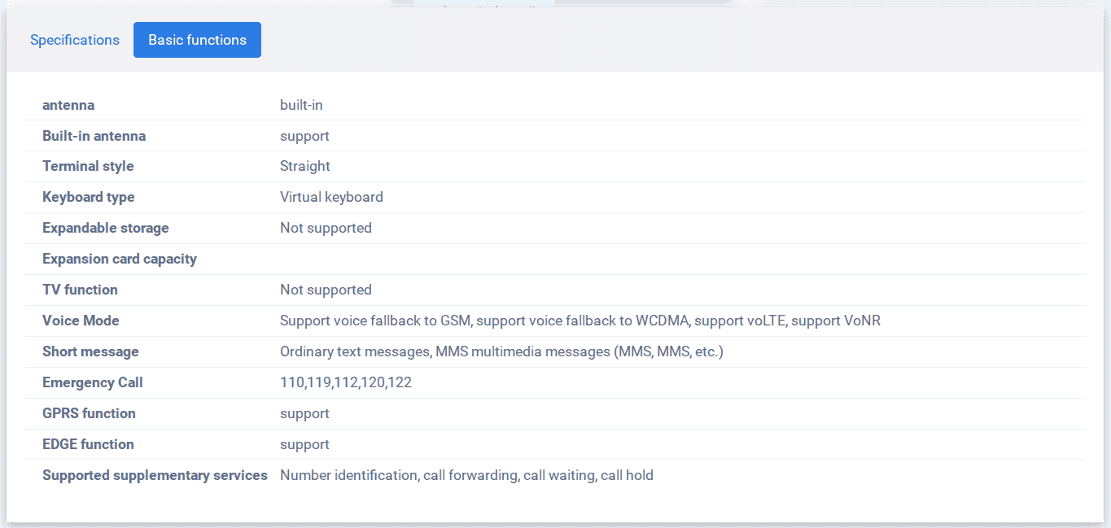Click the voice fallback to GSM text
The image size is (1111, 528).
pos(375,321)
